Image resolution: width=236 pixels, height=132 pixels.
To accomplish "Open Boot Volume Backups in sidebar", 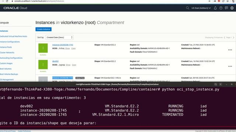I will [x=9, y=74].
